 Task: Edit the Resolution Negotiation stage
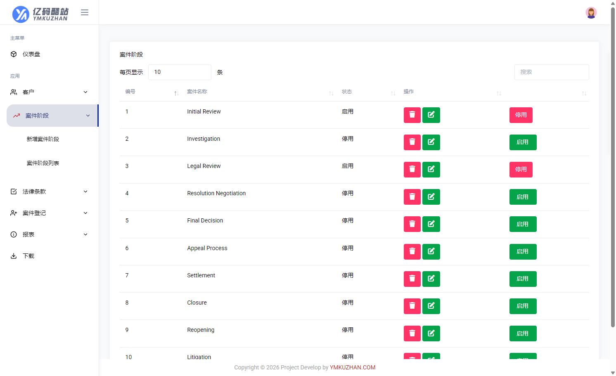tap(431, 197)
